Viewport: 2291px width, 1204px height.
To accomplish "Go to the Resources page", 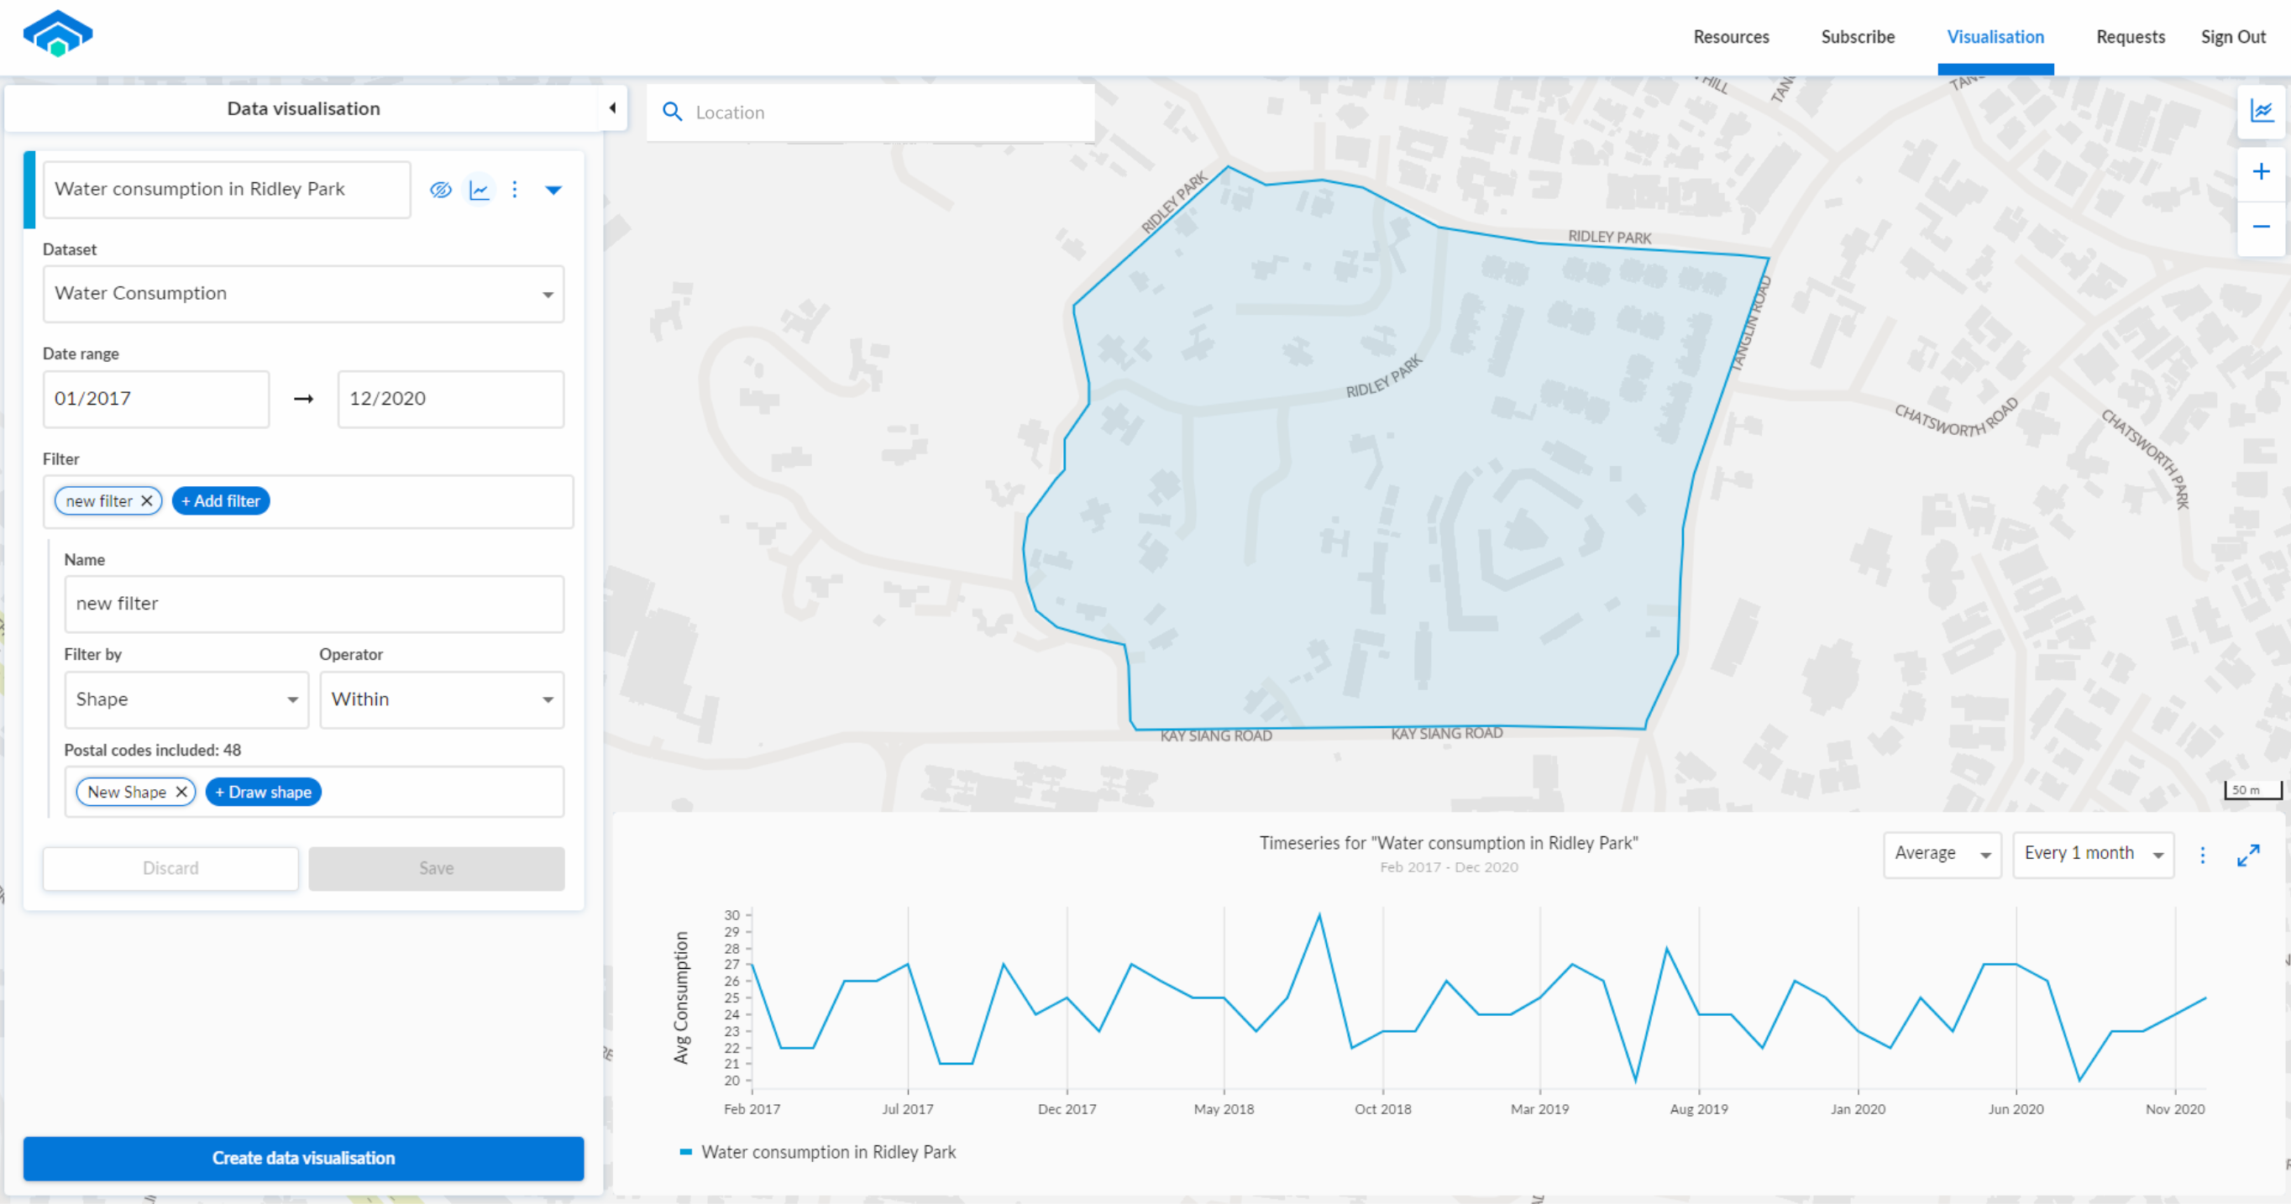I will click(x=1731, y=37).
